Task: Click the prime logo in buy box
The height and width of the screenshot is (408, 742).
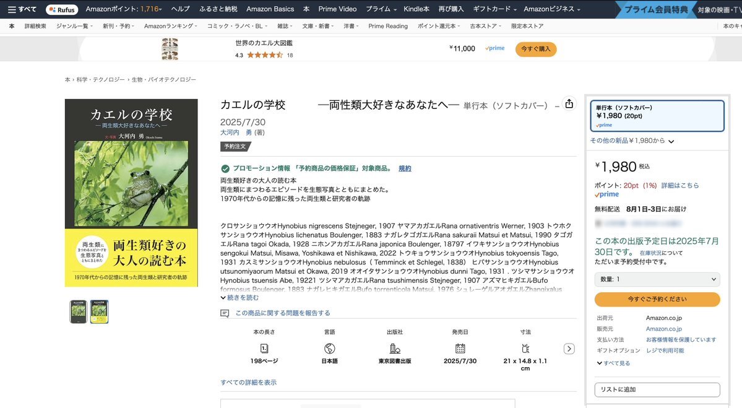Action: click(606, 194)
